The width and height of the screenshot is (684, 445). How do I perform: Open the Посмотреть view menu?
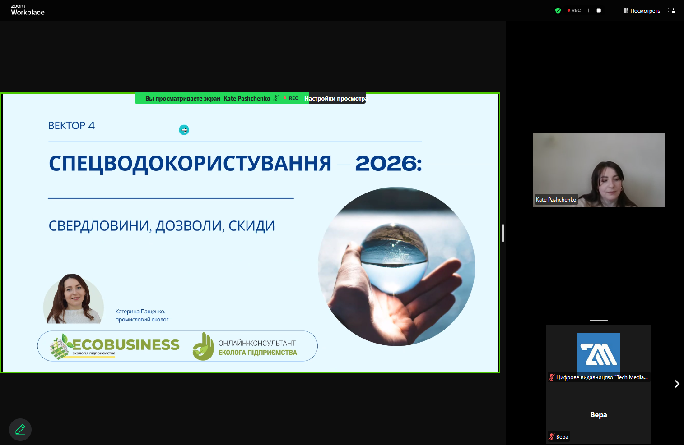coord(642,10)
